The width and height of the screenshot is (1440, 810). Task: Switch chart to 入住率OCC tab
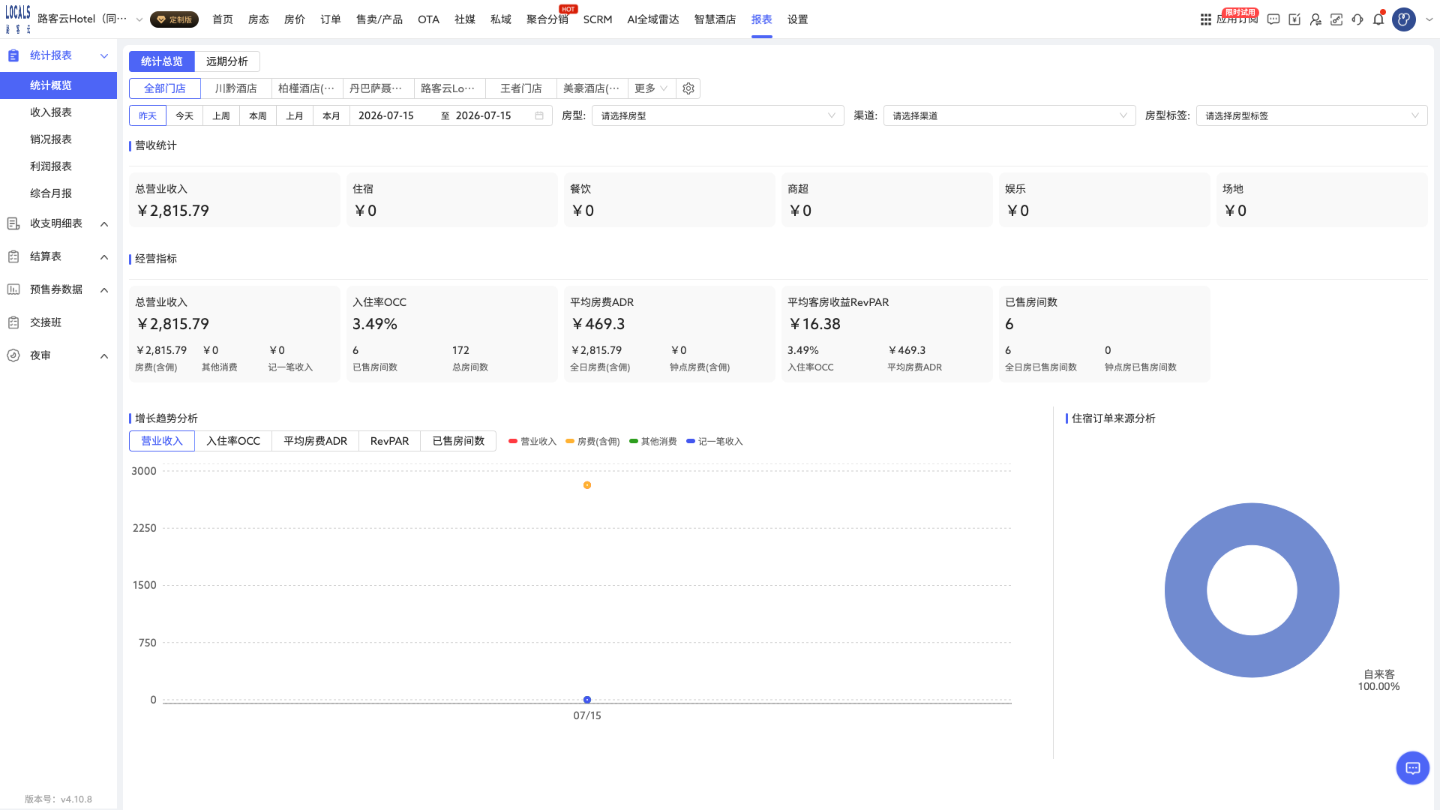[233, 441]
